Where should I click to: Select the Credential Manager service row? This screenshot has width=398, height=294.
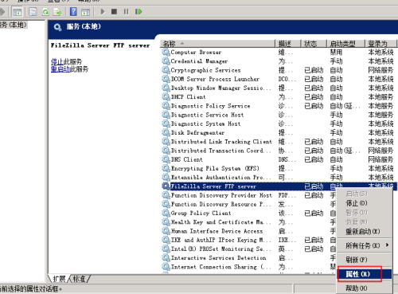point(279,61)
